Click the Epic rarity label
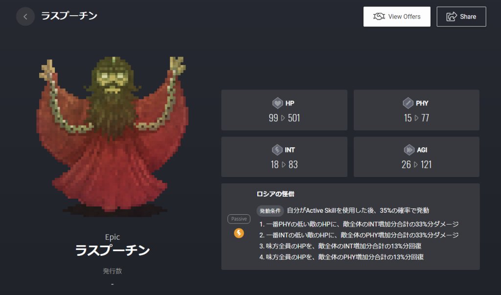The image size is (501, 295). point(113,237)
